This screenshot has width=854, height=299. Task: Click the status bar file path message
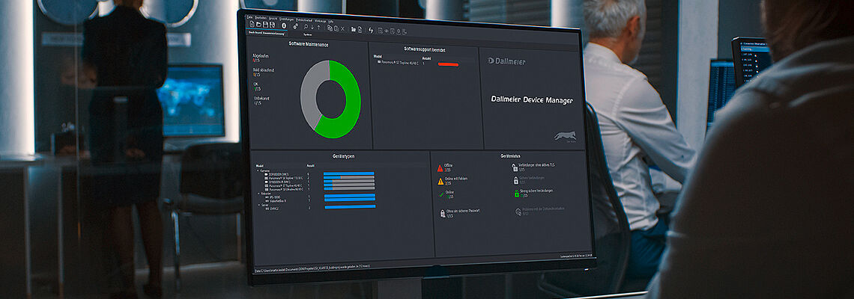(313, 267)
